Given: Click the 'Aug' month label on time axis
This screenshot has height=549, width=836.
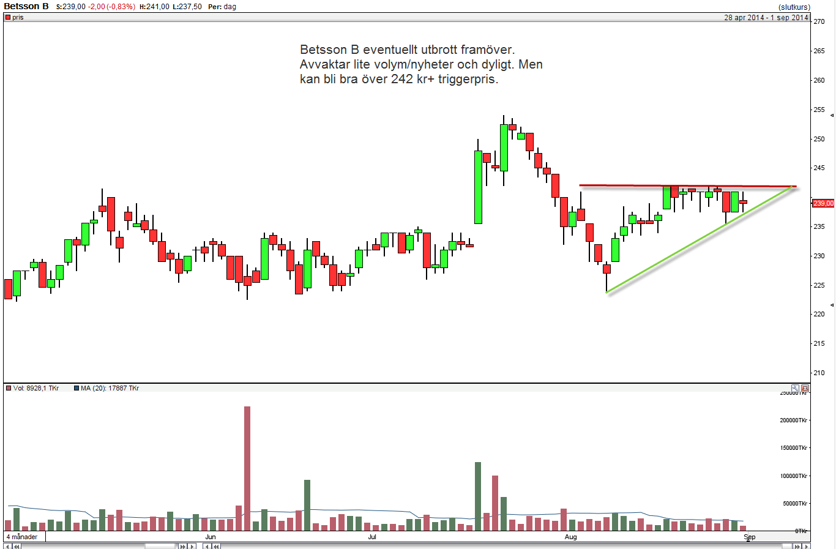Looking at the screenshot, I should 570,537.
